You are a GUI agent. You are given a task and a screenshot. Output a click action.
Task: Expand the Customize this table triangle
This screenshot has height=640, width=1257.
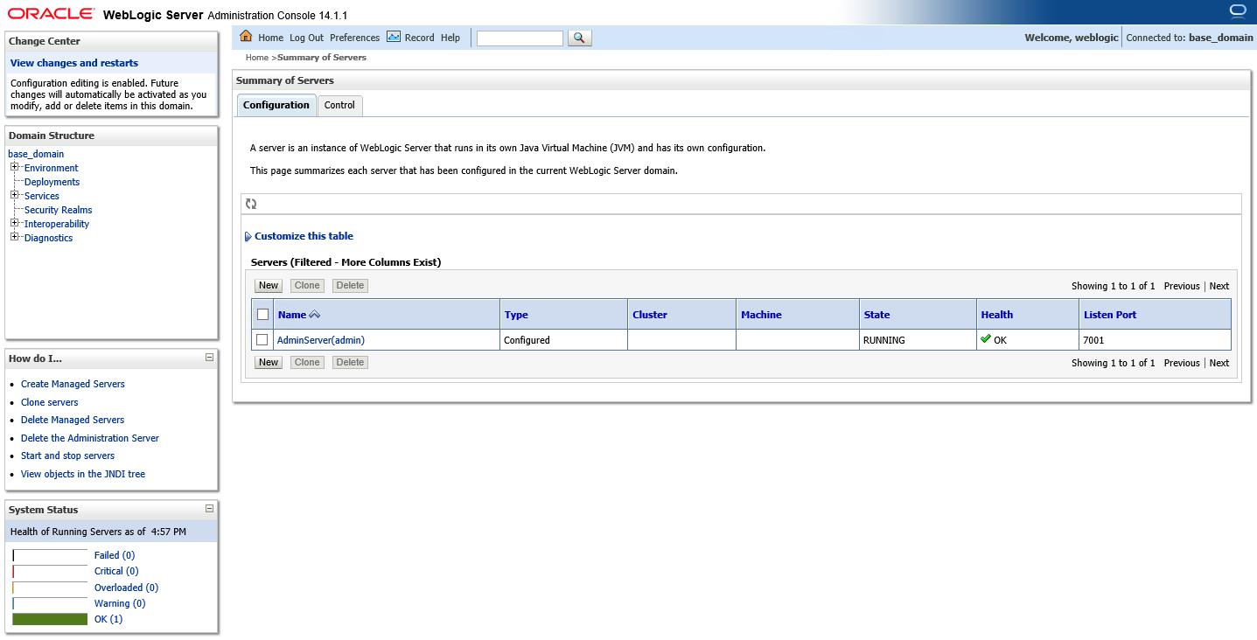click(248, 236)
